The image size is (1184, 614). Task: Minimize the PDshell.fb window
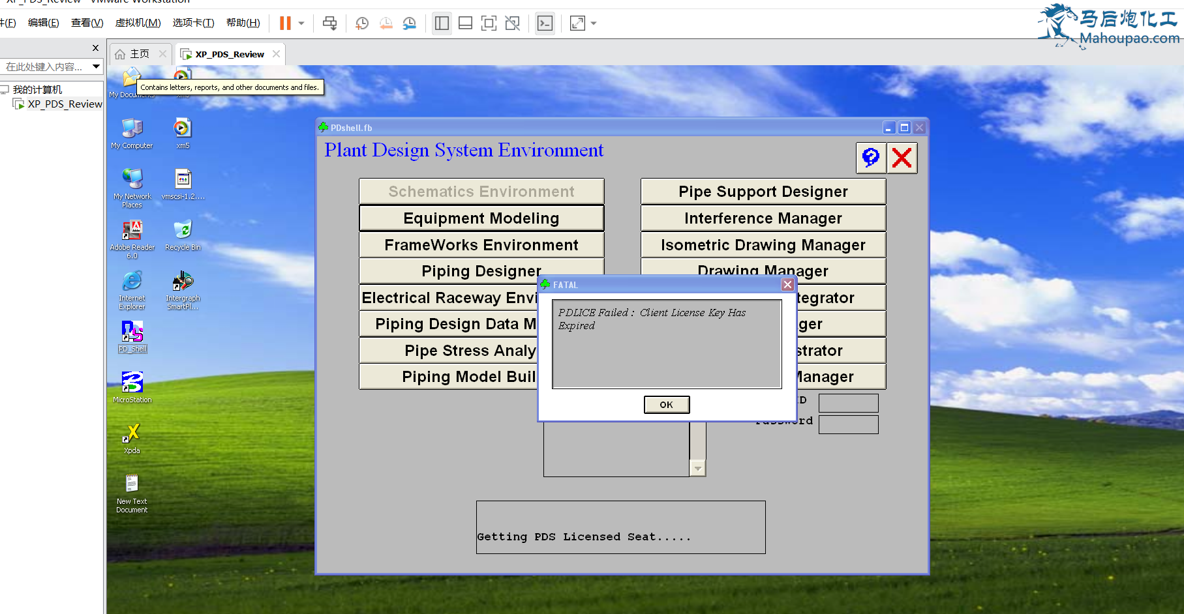coord(889,128)
